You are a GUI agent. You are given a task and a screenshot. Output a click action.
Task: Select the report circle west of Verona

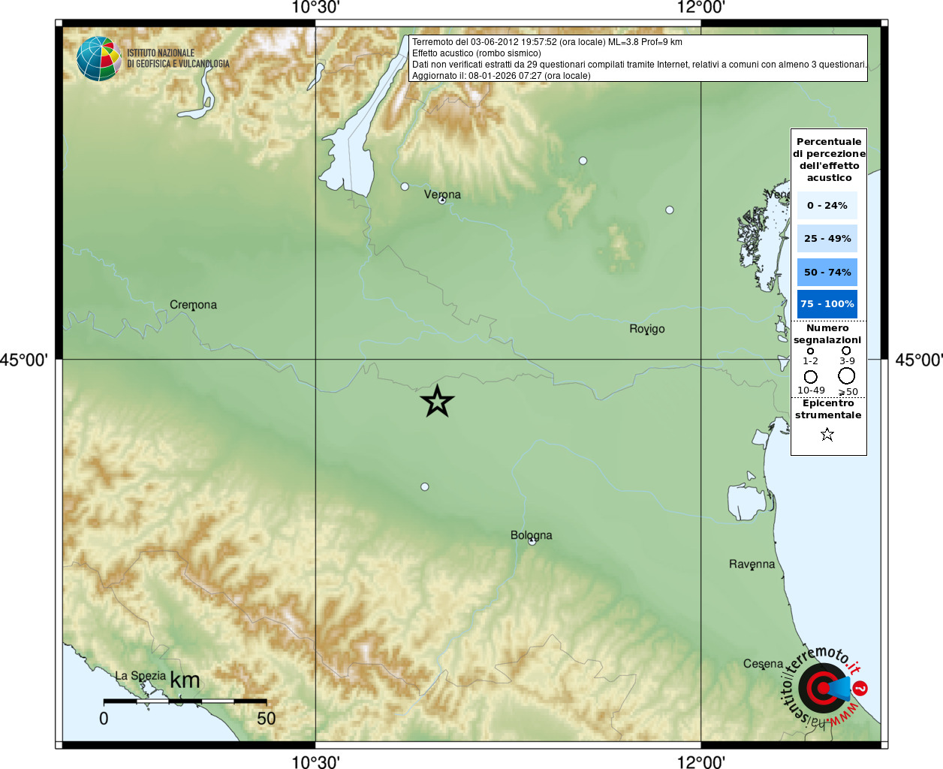(405, 186)
